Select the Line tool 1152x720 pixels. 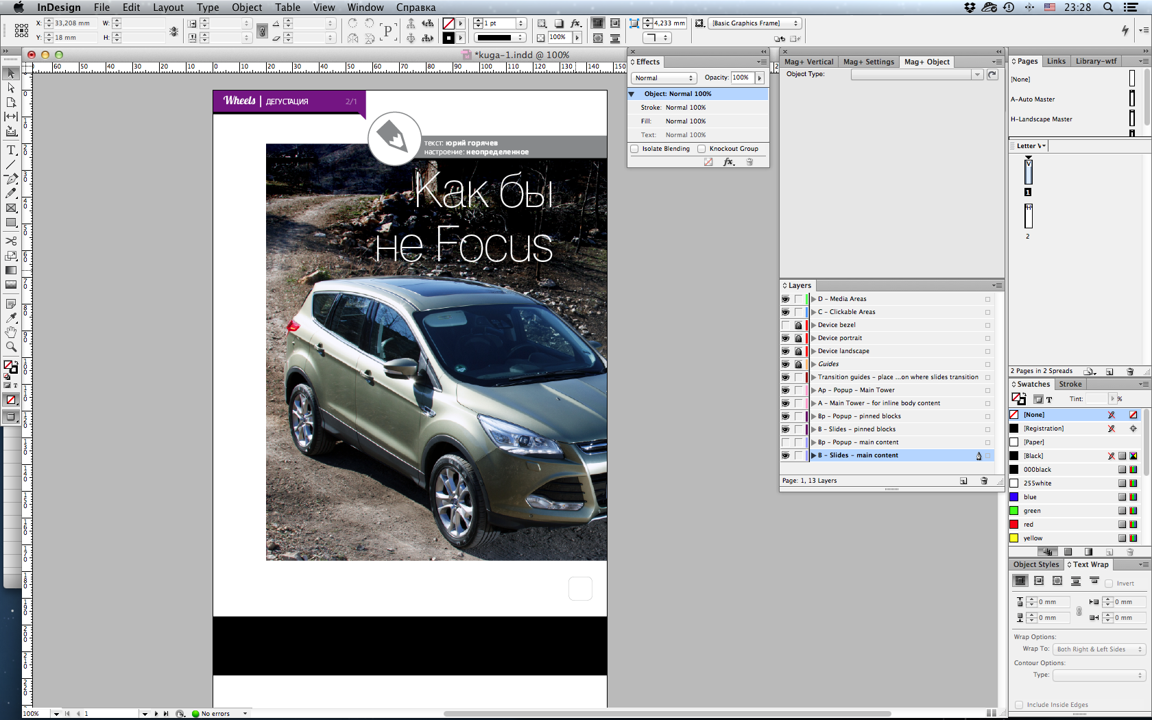pyautogui.click(x=11, y=165)
